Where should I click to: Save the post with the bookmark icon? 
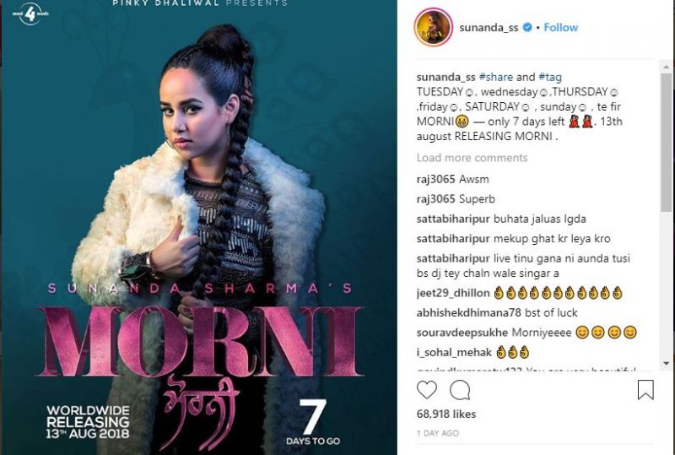(x=645, y=389)
